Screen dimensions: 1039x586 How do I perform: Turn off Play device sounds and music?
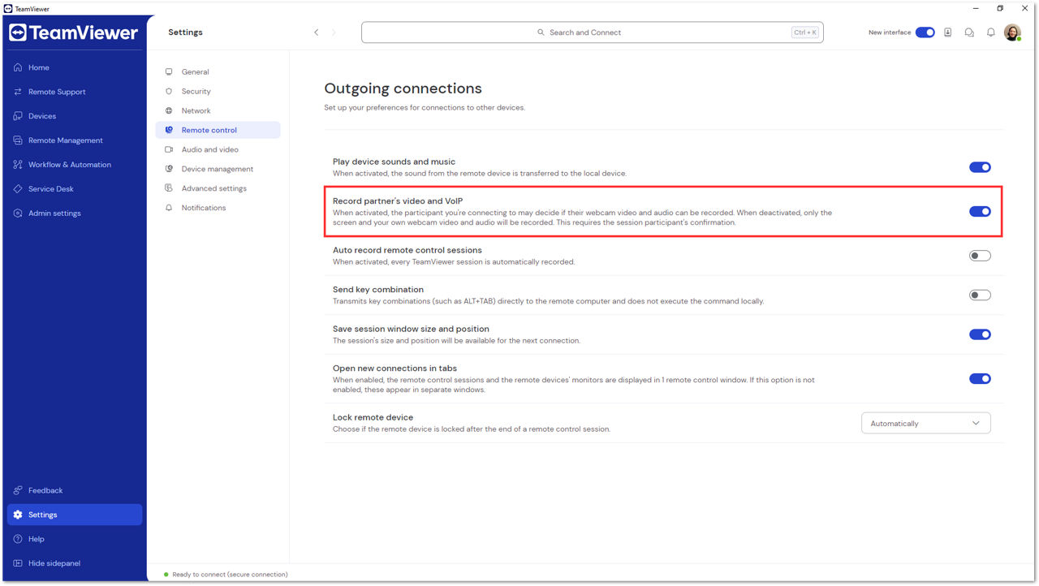tap(980, 167)
